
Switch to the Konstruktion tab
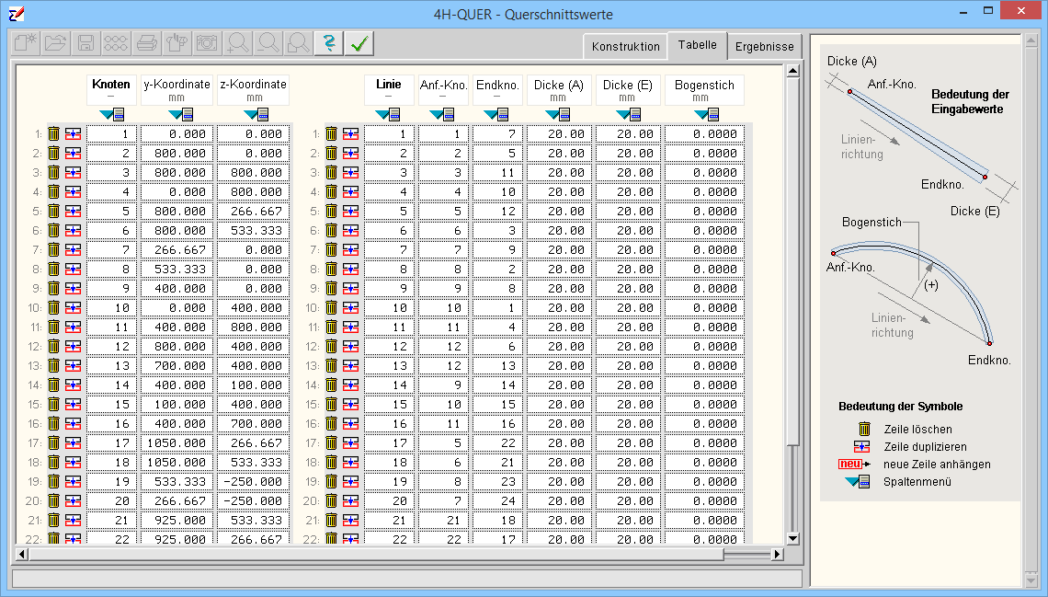(625, 46)
